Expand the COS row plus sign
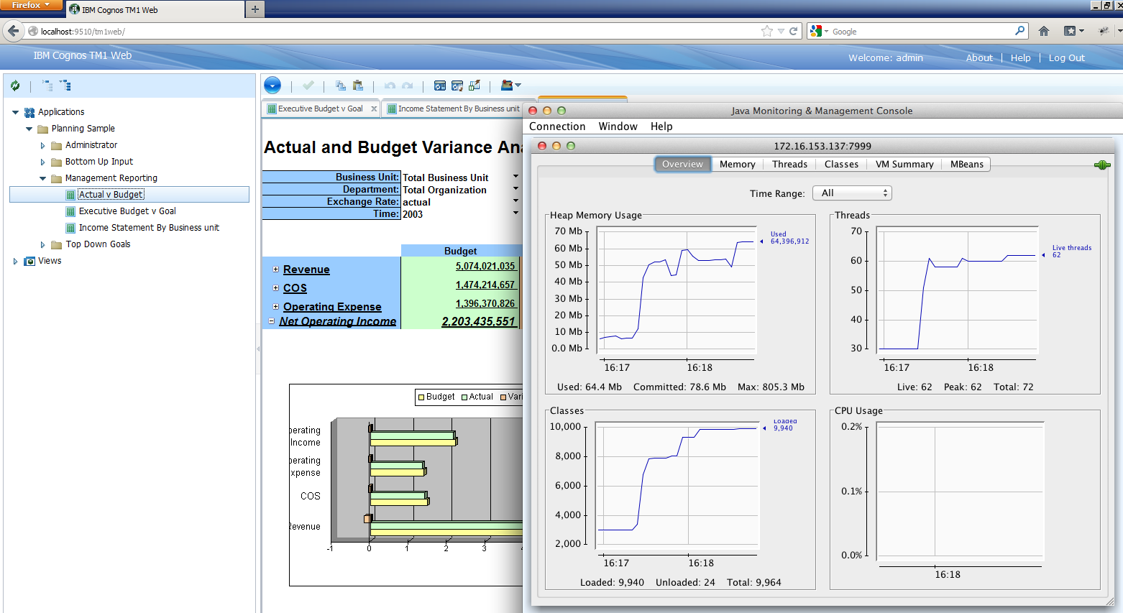Viewport: 1123px width, 613px height. point(275,288)
